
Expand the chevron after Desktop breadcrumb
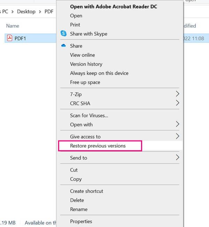point(40,12)
